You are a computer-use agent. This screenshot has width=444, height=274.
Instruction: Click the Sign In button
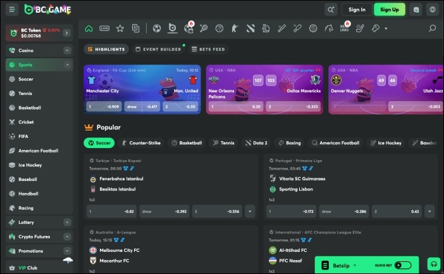click(357, 9)
